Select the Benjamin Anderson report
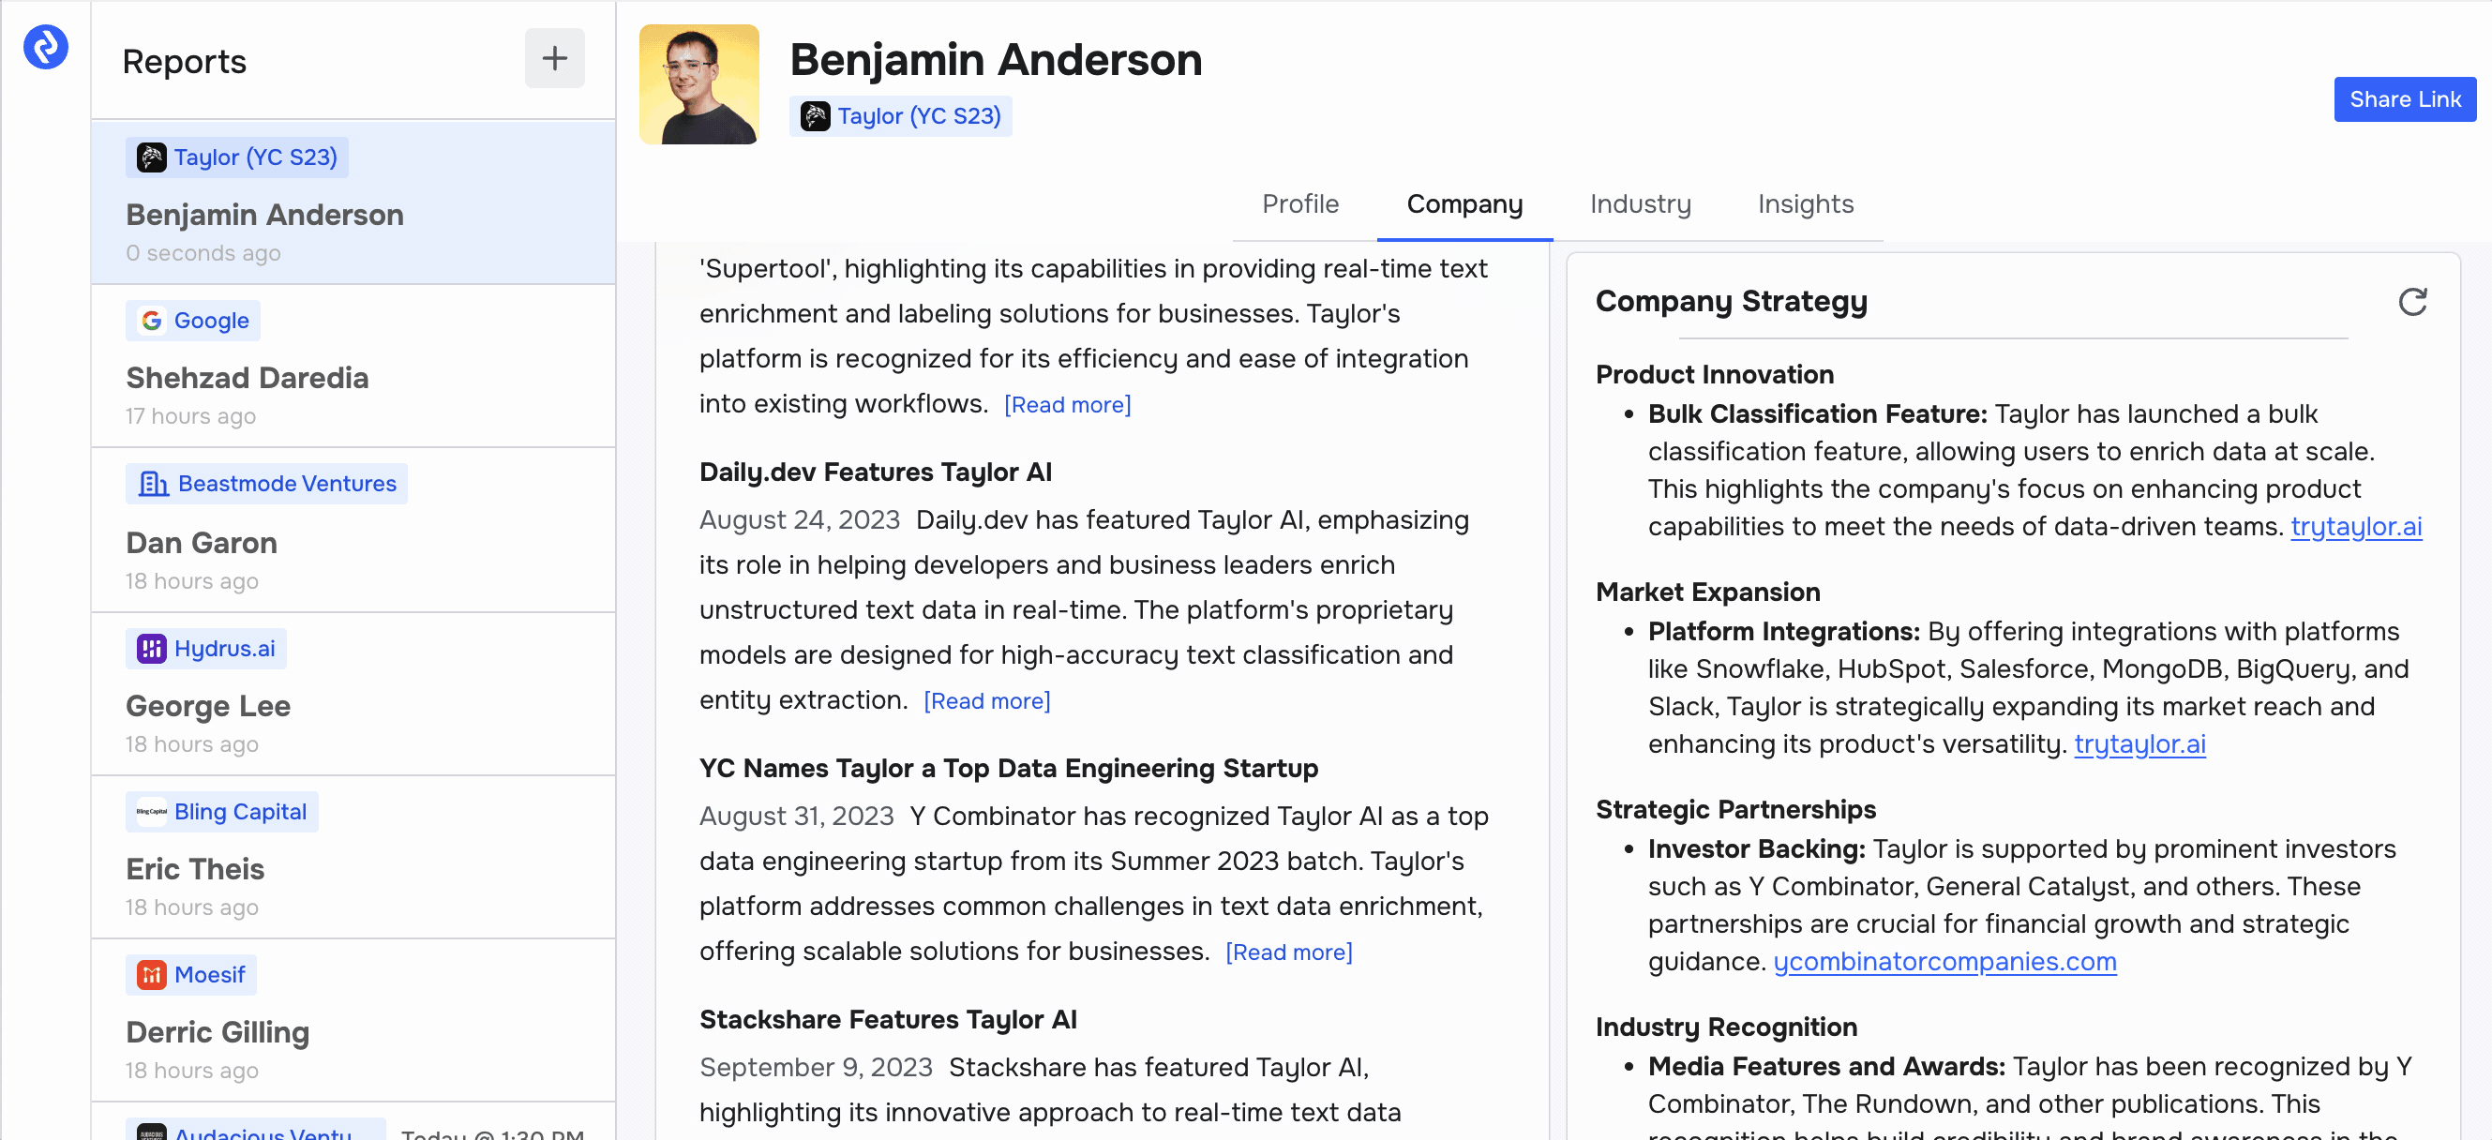The height and width of the screenshot is (1140, 2492). click(353, 202)
